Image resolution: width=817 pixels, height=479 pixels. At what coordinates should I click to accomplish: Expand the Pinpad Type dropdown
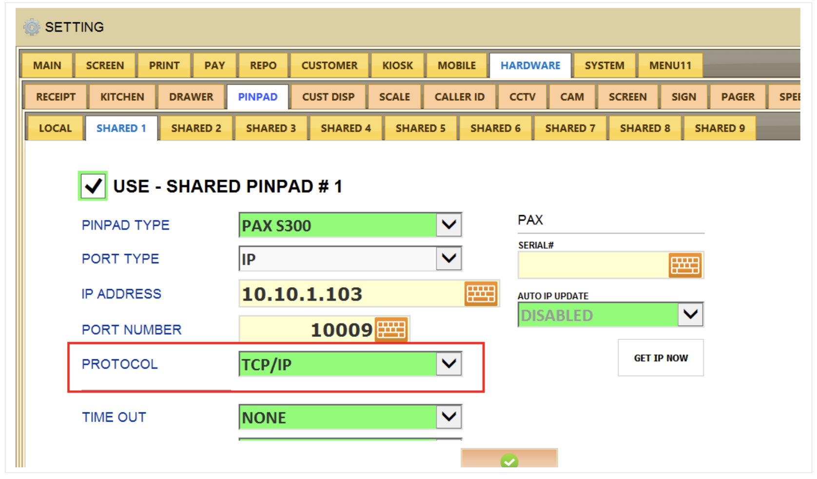tap(448, 225)
